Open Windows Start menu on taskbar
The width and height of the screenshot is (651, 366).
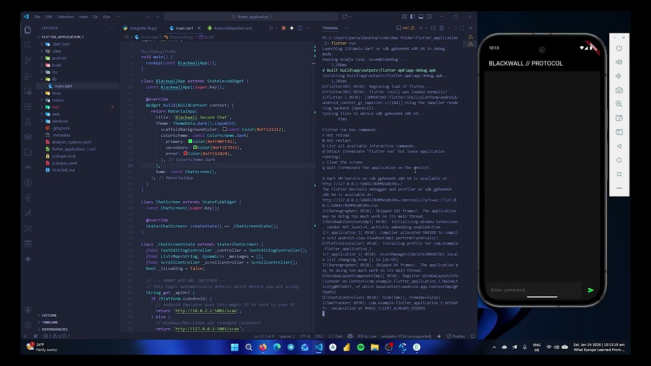[234, 347]
